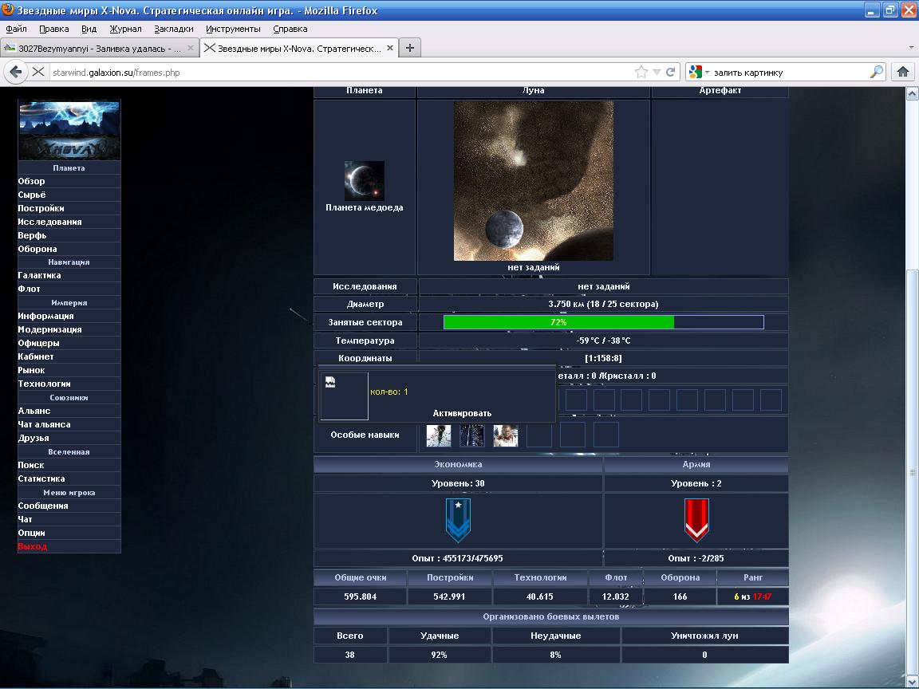This screenshot has height=689, width=919.
Task: Bookmark page with the star icon
Action: (641, 72)
